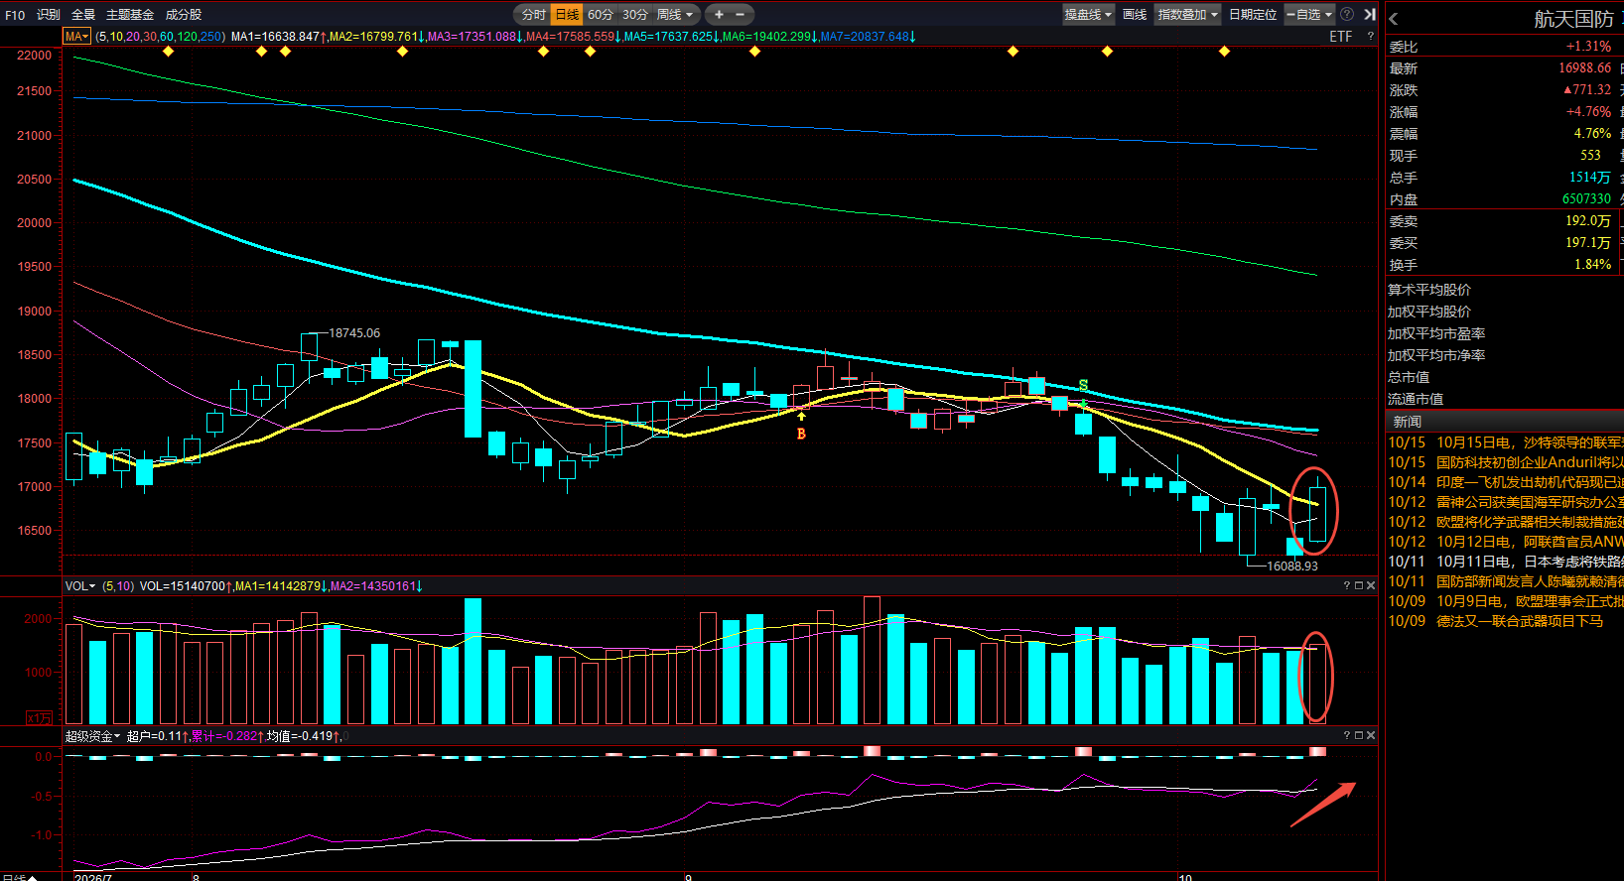This screenshot has width=1624, height=881.
Task: Open the F10 company info tab
Action: coord(15,14)
